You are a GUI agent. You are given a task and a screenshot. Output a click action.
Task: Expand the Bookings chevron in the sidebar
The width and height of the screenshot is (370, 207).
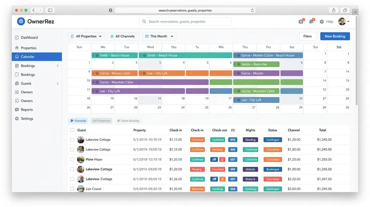58,66
